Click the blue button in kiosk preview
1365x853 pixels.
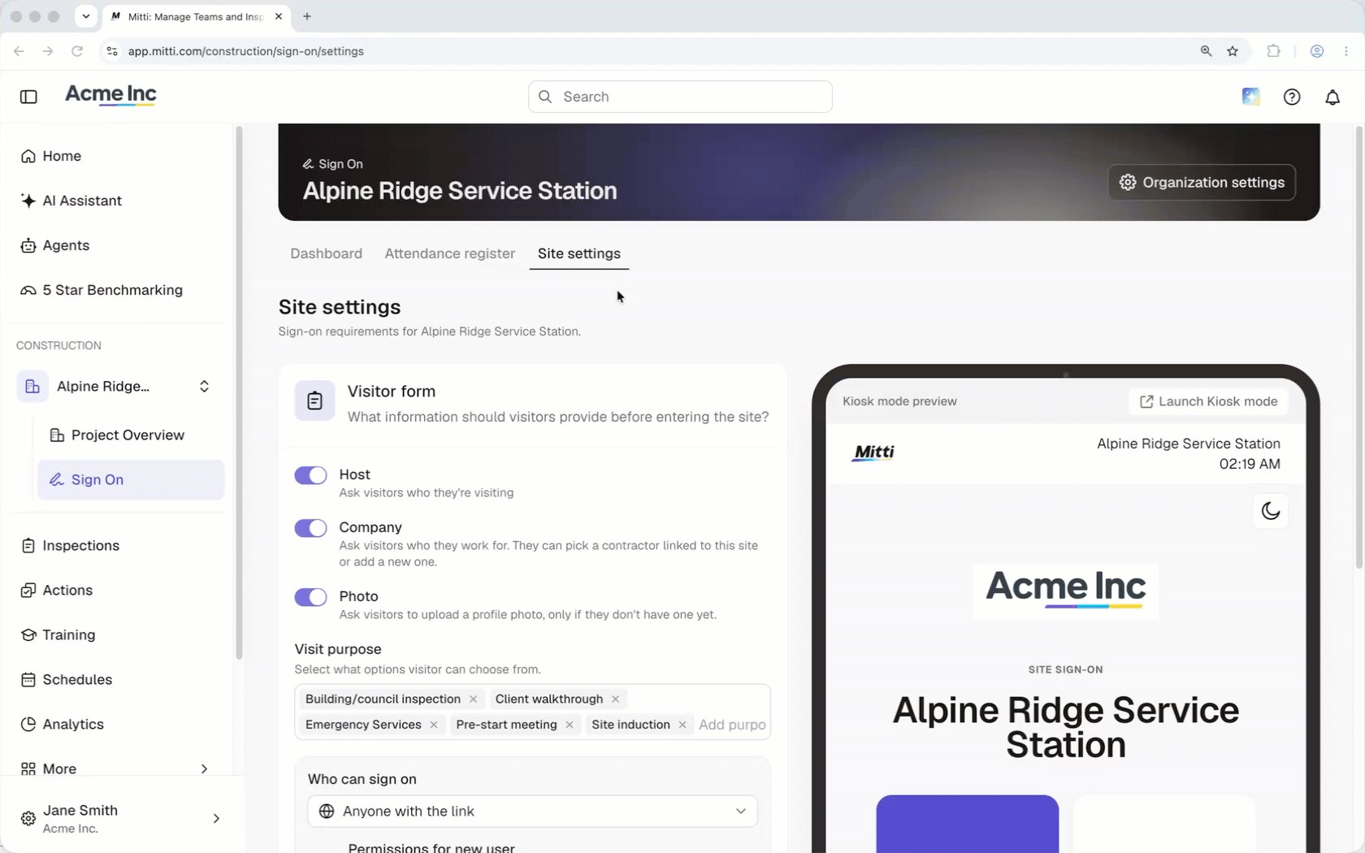pos(967,824)
